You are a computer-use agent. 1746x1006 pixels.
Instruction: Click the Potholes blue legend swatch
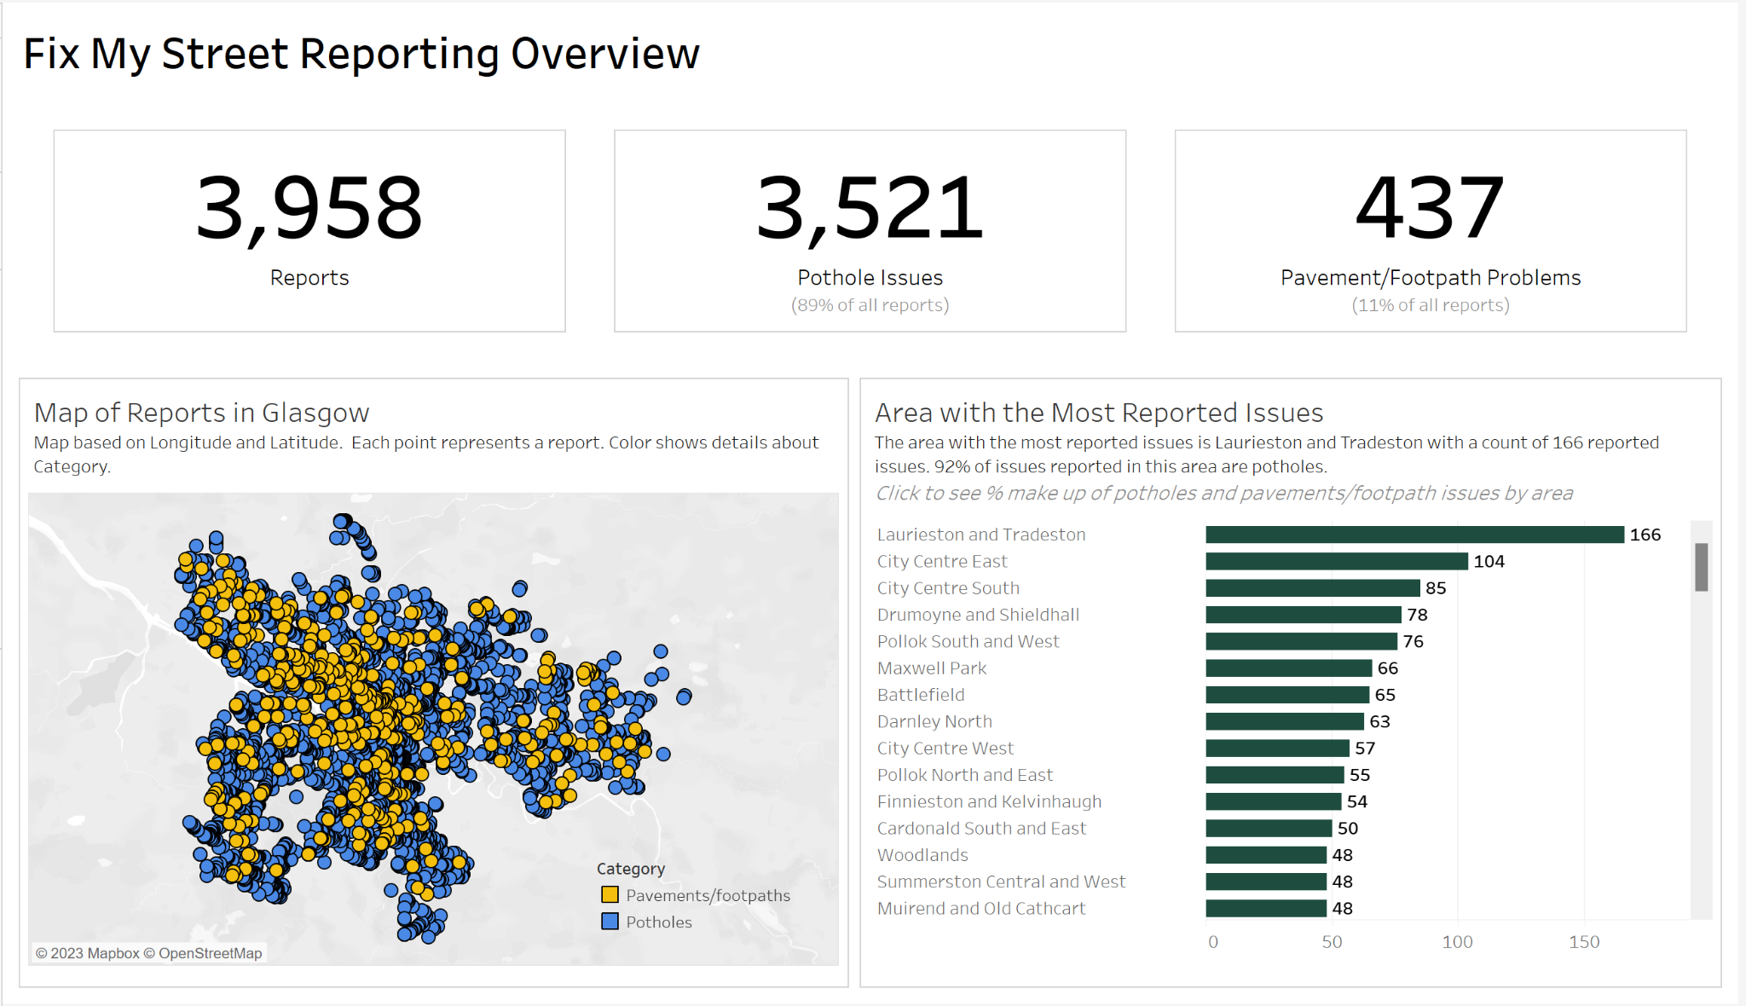[610, 922]
